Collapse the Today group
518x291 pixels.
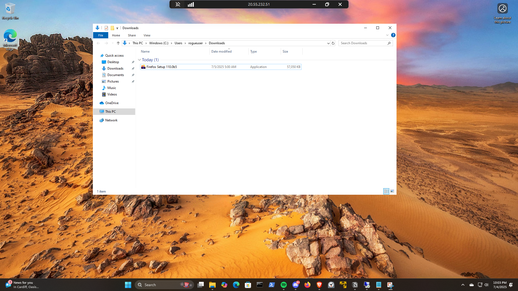click(x=139, y=60)
